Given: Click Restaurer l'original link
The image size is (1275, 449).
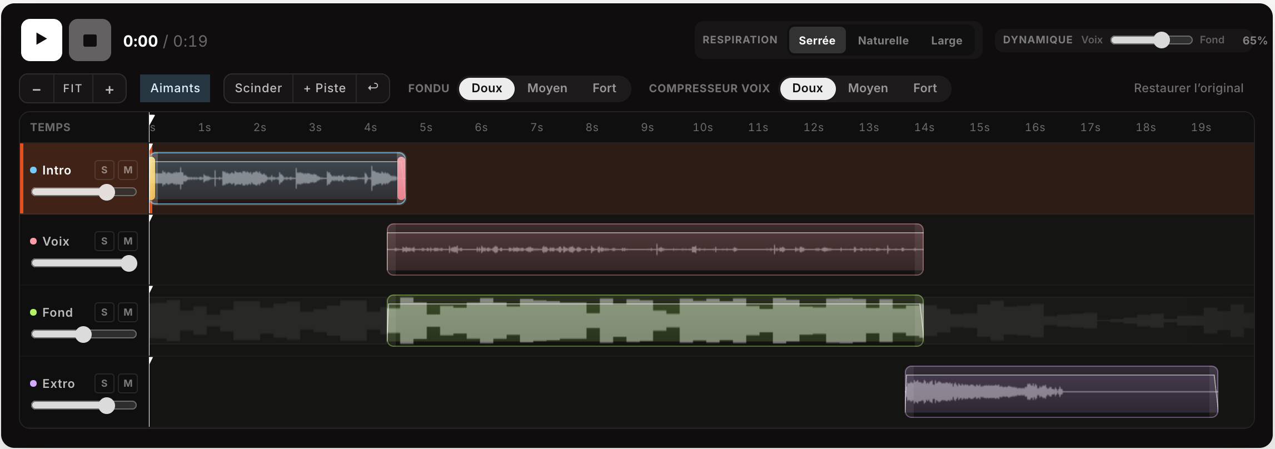Looking at the screenshot, I should pyautogui.click(x=1188, y=88).
